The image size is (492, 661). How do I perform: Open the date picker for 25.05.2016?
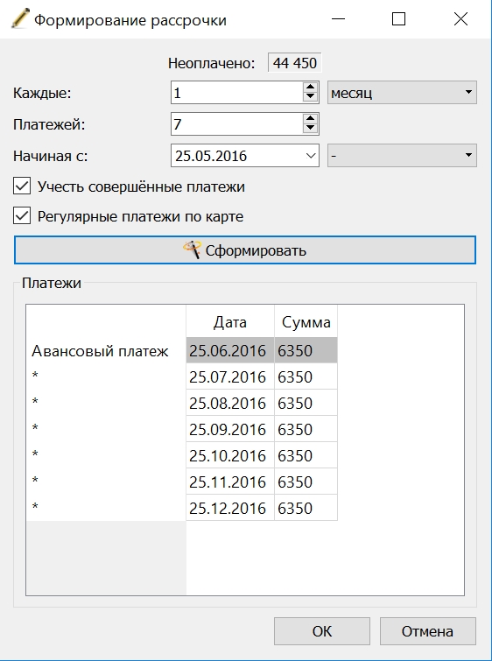(311, 156)
